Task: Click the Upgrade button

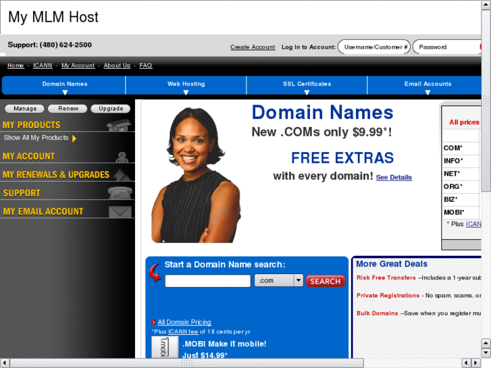Action: (111, 108)
